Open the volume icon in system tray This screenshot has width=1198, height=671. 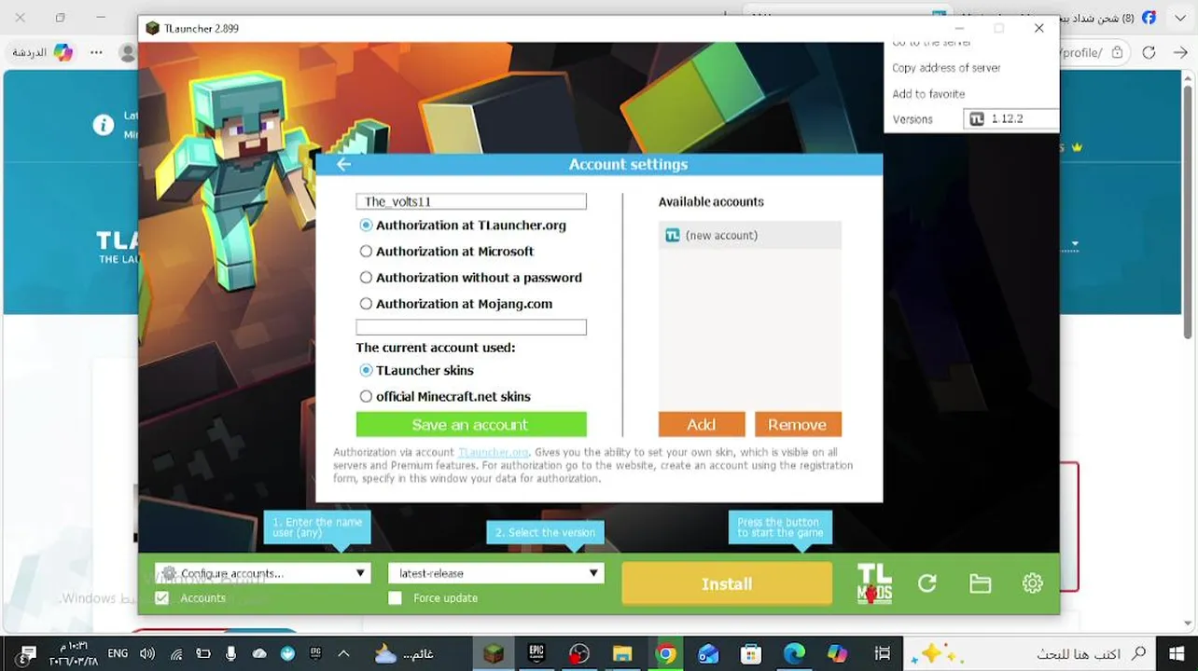pos(147,654)
